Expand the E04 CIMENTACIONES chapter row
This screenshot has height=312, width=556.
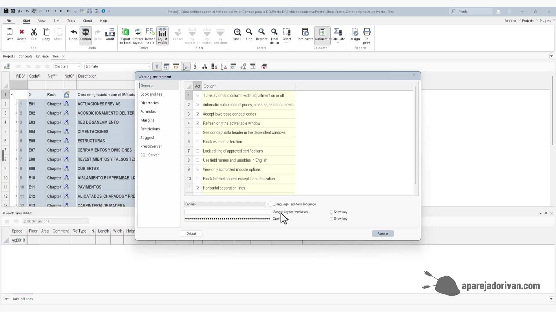16,131
